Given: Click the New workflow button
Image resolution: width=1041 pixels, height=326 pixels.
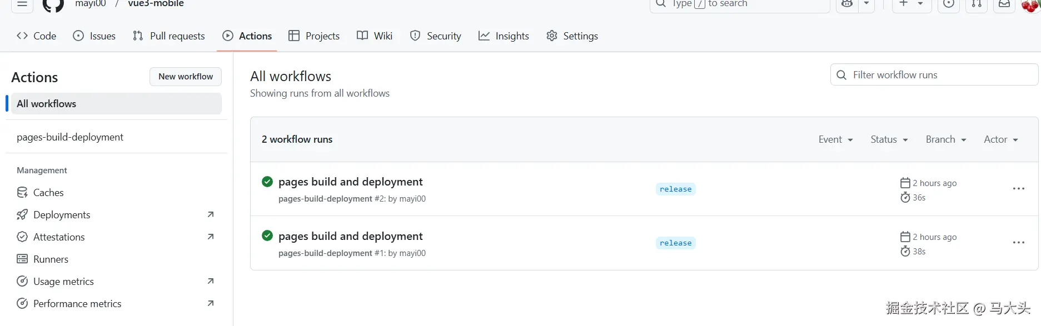Looking at the screenshot, I should pos(186,77).
